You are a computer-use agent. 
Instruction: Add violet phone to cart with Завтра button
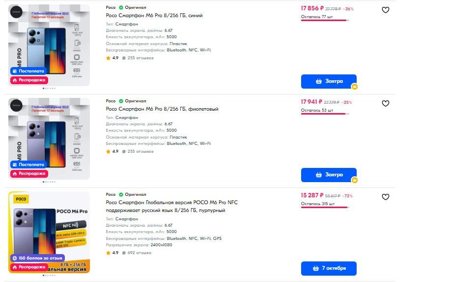pos(329,175)
